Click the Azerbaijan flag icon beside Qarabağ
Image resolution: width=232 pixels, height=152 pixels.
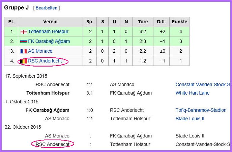[24, 42]
